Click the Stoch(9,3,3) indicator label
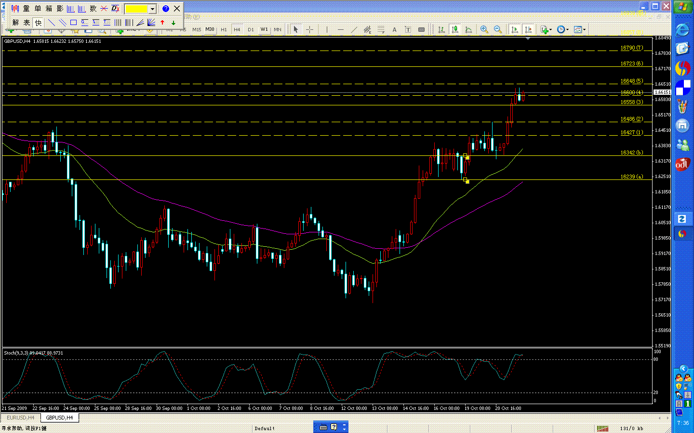 coord(33,353)
